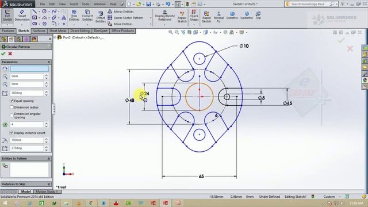Select the Circle sketch tool
The image size is (368, 207).
[44, 11]
